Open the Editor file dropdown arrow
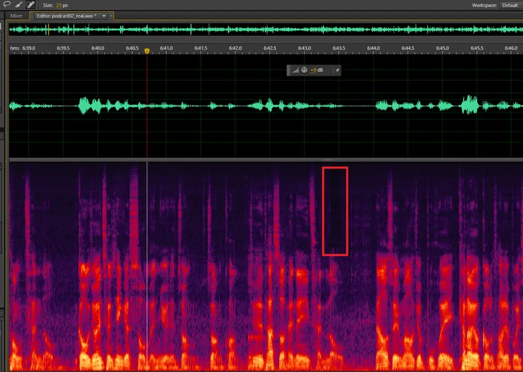Image resolution: width=523 pixels, height=372 pixels. tap(104, 16)
